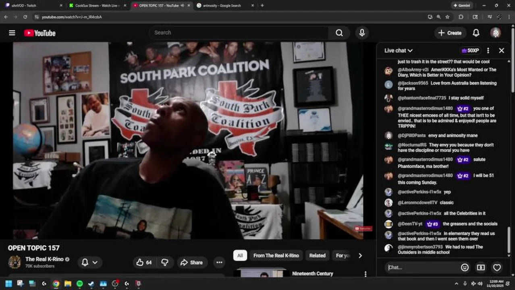The width and height of the screenshot is (515, 290).
Task: Click username @grandmasterrodimus1480 in the 'THEE nicest emcees' message
Action: tap(425, 108)
